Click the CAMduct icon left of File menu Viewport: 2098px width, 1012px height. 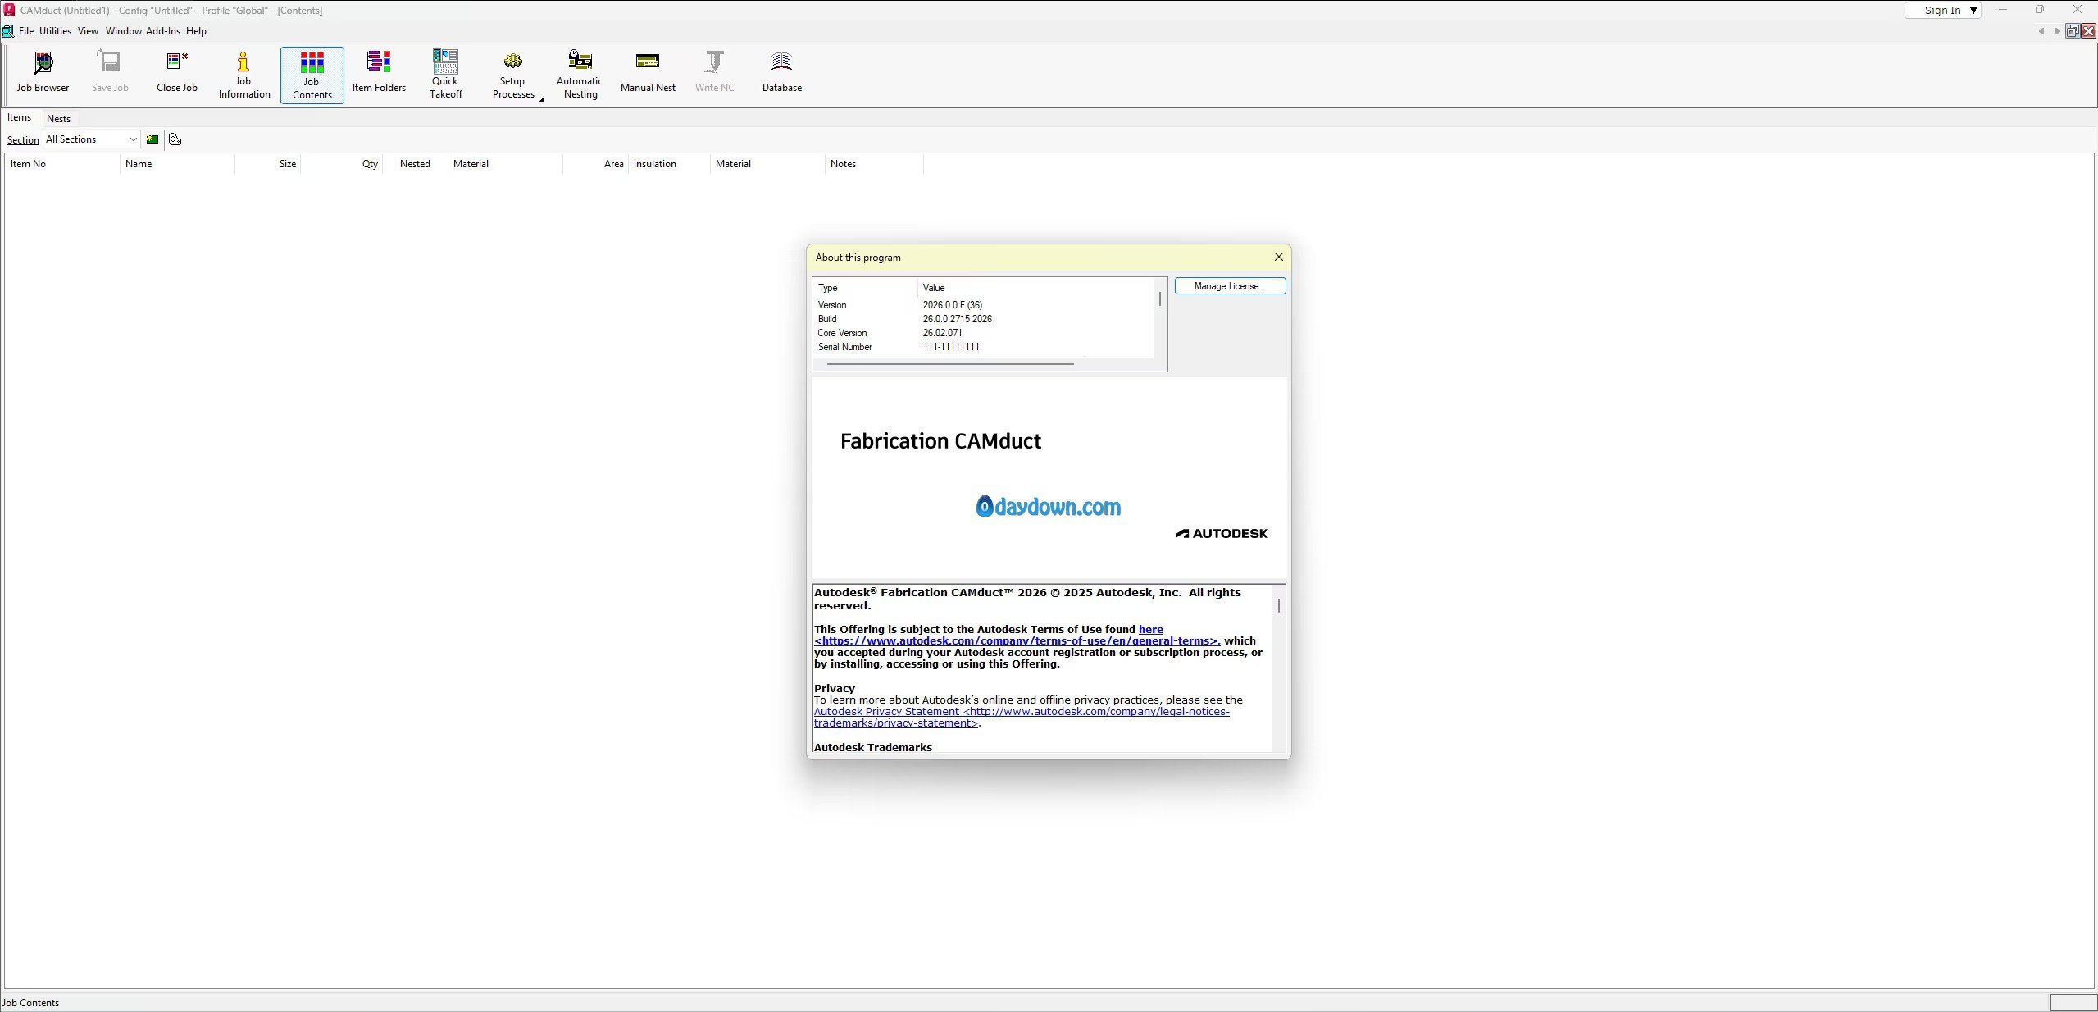coord(7,31)
